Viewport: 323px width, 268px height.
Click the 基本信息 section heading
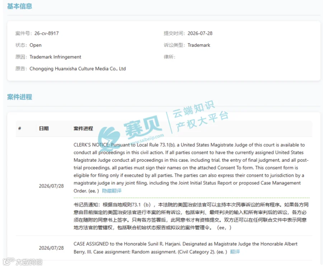tap(20, 6)
